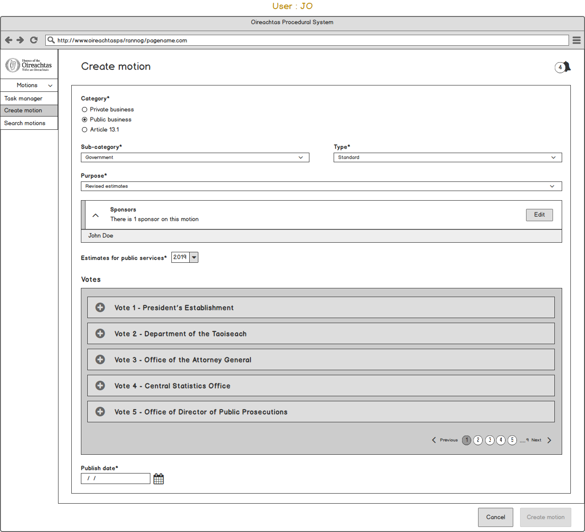Go to next votes page arrow
This screenshot has height=532, width=585.
[549, 440]
